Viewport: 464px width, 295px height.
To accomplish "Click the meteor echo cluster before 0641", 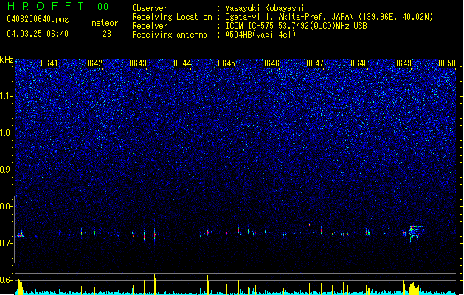I will [20, 235].
